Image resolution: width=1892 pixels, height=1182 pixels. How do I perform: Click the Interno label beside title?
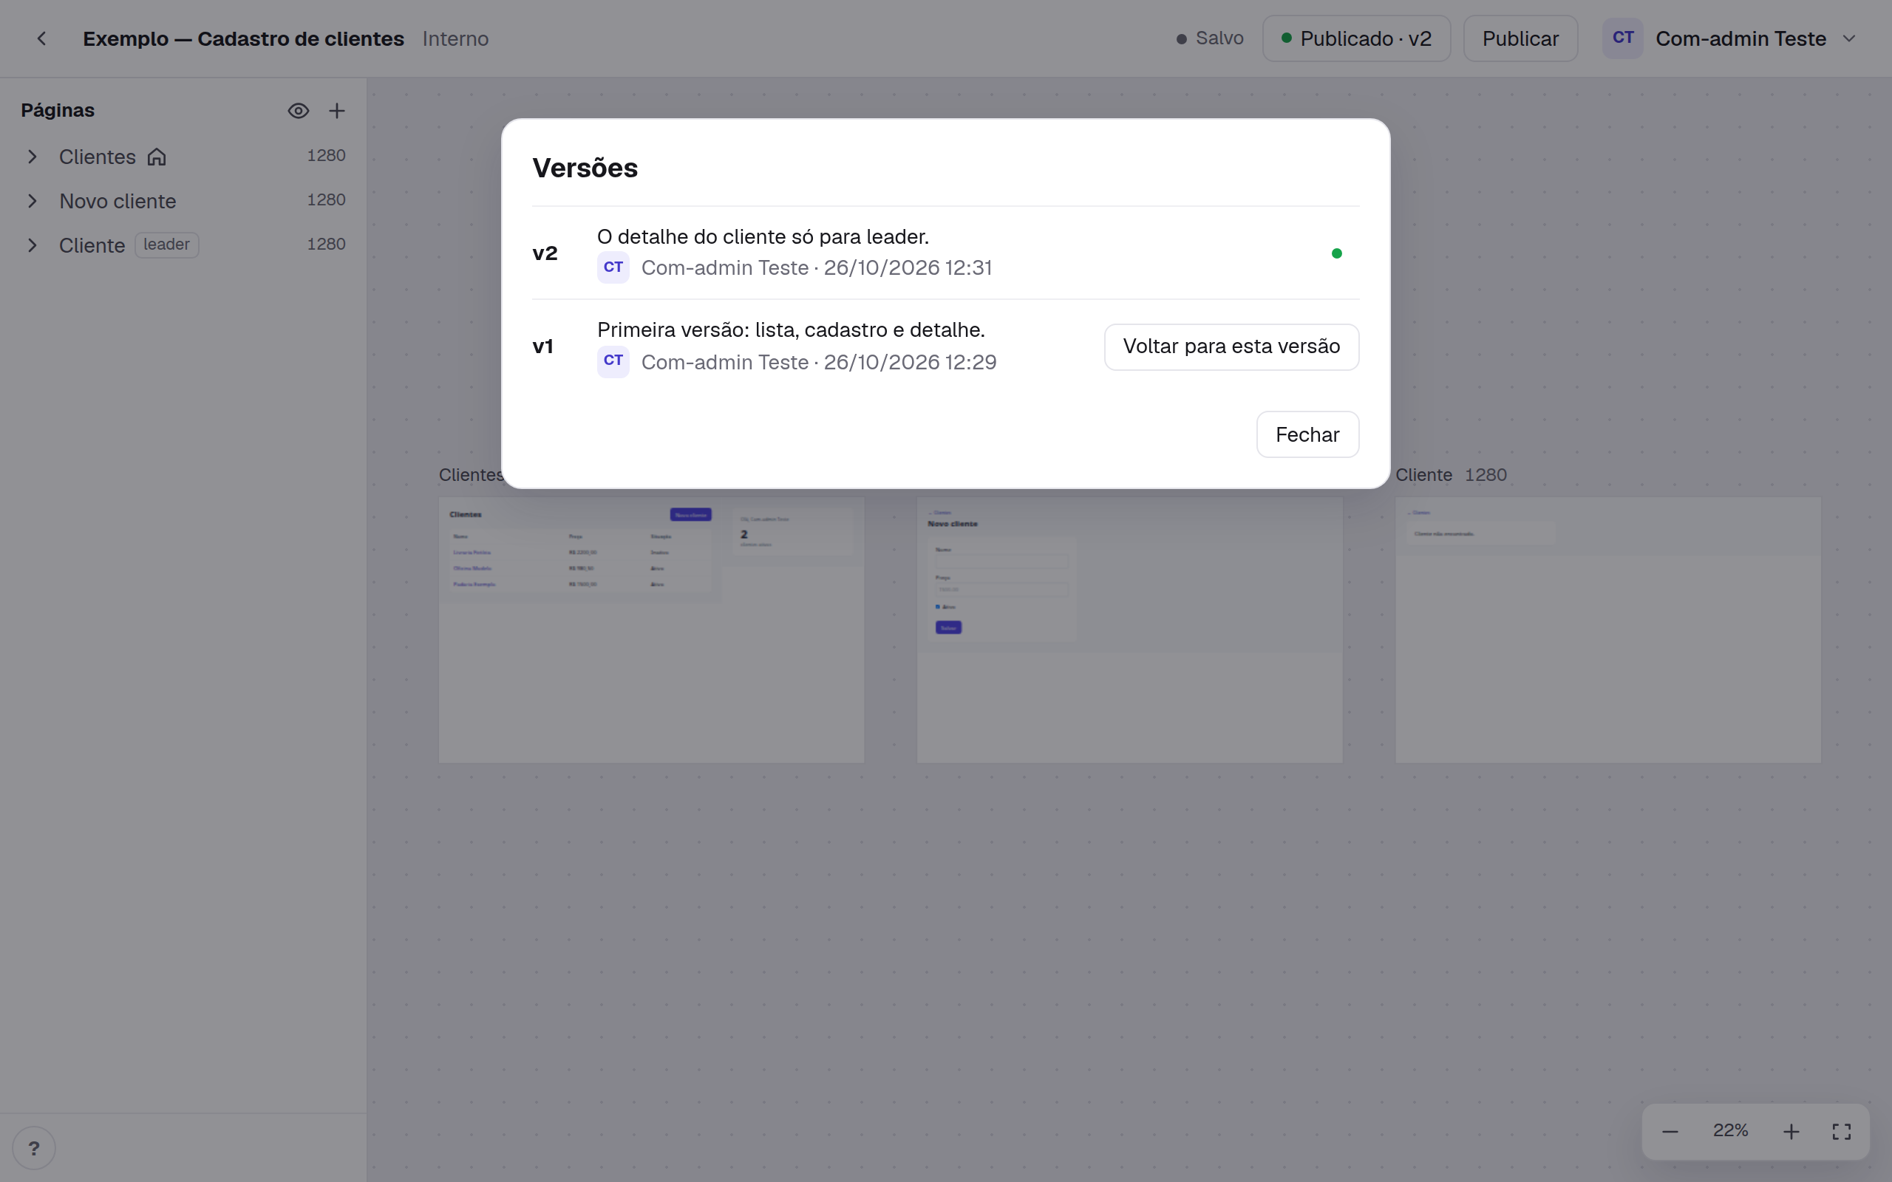456,38
